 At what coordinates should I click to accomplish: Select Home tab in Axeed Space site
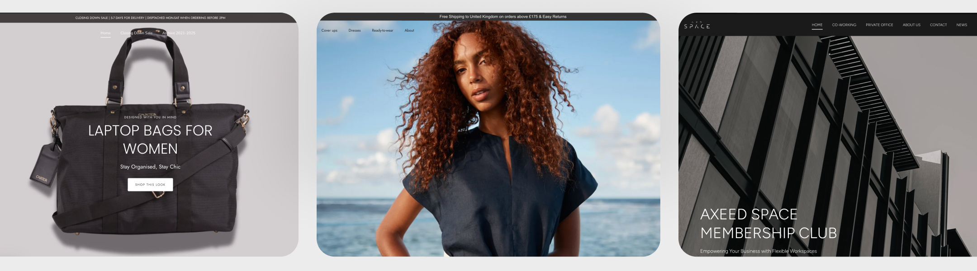tap(817, 25)
